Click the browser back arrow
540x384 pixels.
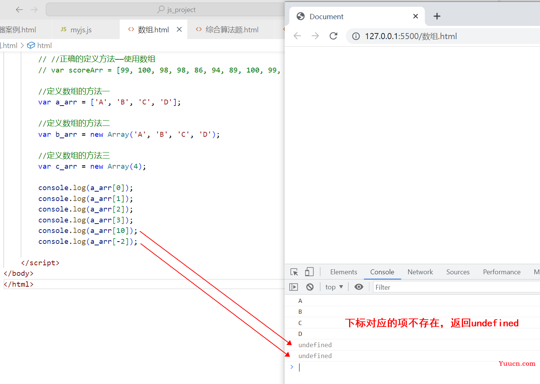click(297, 36)
